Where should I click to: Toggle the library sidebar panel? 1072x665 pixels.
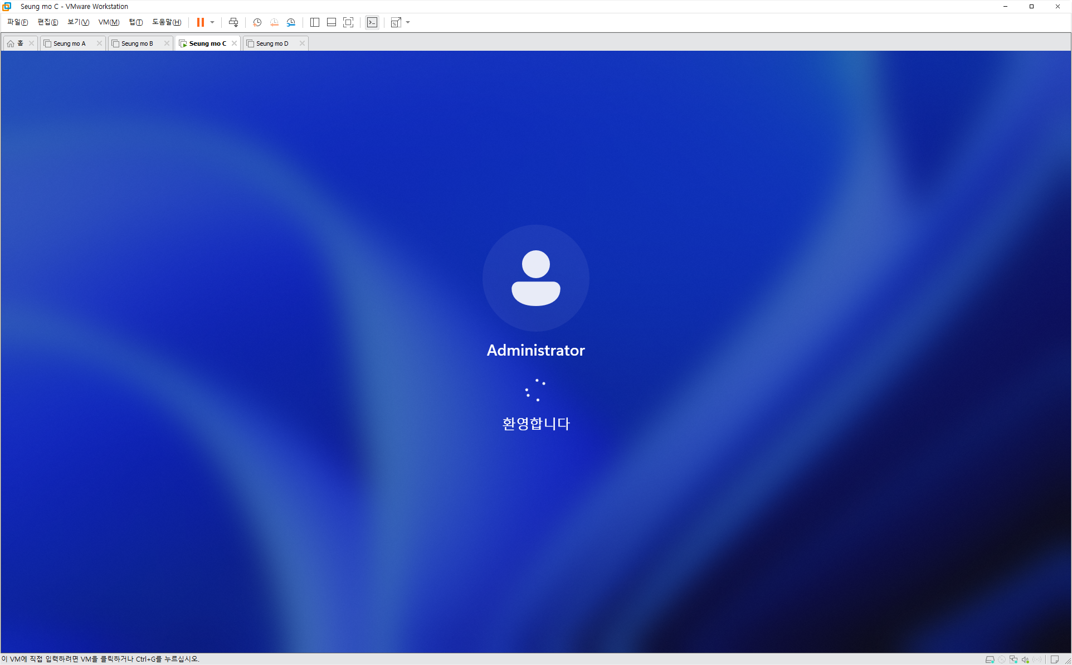coord(315,22)
